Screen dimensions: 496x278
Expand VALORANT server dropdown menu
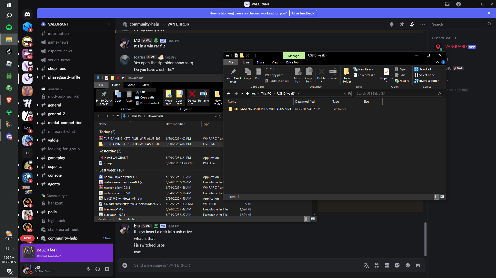109,24
